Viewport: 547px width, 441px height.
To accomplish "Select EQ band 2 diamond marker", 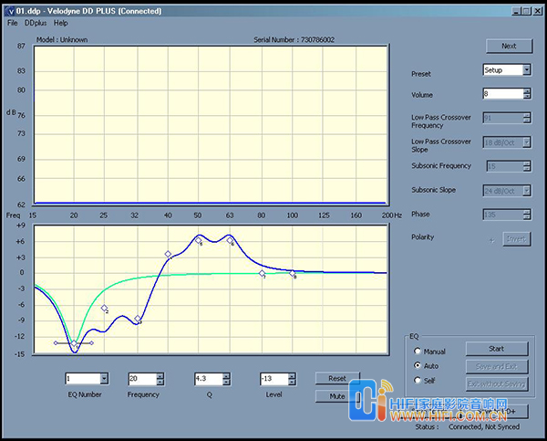I will click(x=105, y=309).
